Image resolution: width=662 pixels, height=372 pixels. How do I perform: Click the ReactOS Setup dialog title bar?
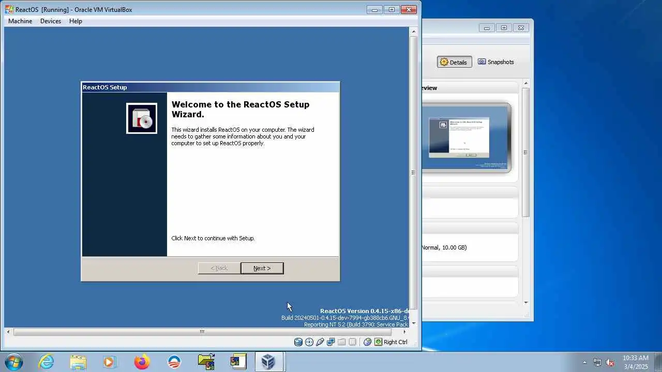210,87
